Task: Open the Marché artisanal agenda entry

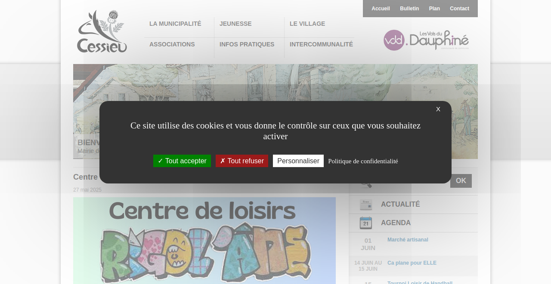Action: click(x=408, y=239)
